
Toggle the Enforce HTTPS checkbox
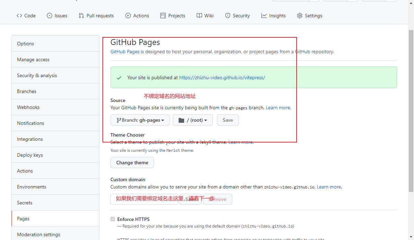(x=113, y=219)
